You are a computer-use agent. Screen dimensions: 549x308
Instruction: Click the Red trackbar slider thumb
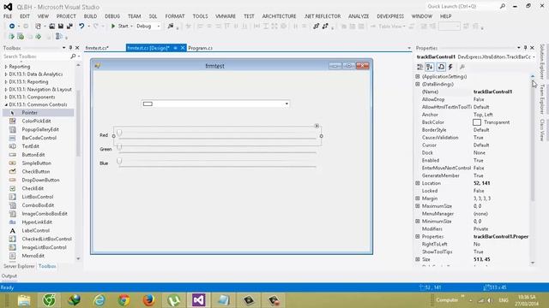pyautogui.click(x=119, y=133)
